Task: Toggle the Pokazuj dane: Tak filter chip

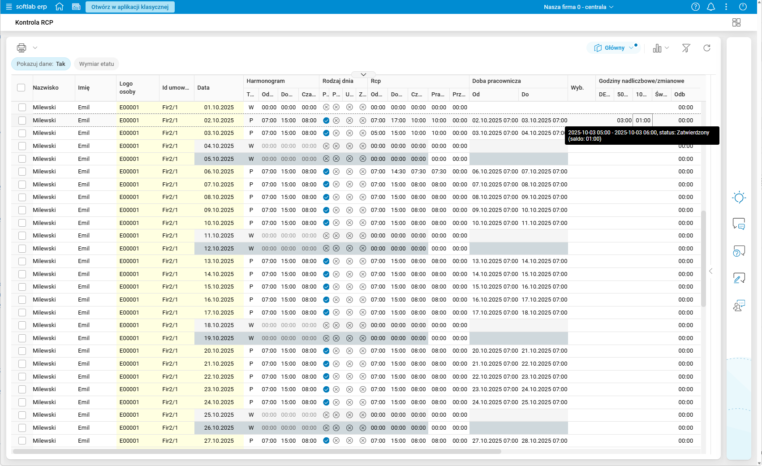Action: (41, 64)
